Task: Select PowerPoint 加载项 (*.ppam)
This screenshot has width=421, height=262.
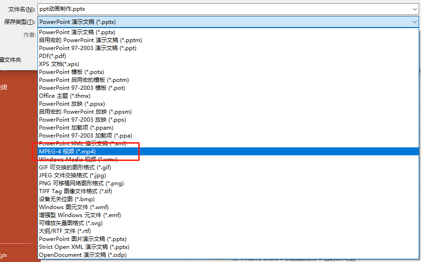Action: tap(228, 128)
